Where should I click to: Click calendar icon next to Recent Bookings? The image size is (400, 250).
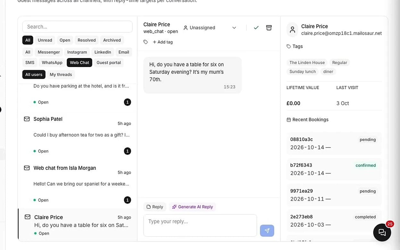tap(289, 120)
